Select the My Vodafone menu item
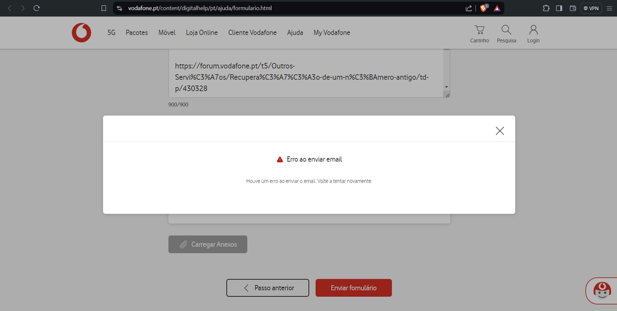The height and width of the screenshot is (311, 617). click(332, 33)
